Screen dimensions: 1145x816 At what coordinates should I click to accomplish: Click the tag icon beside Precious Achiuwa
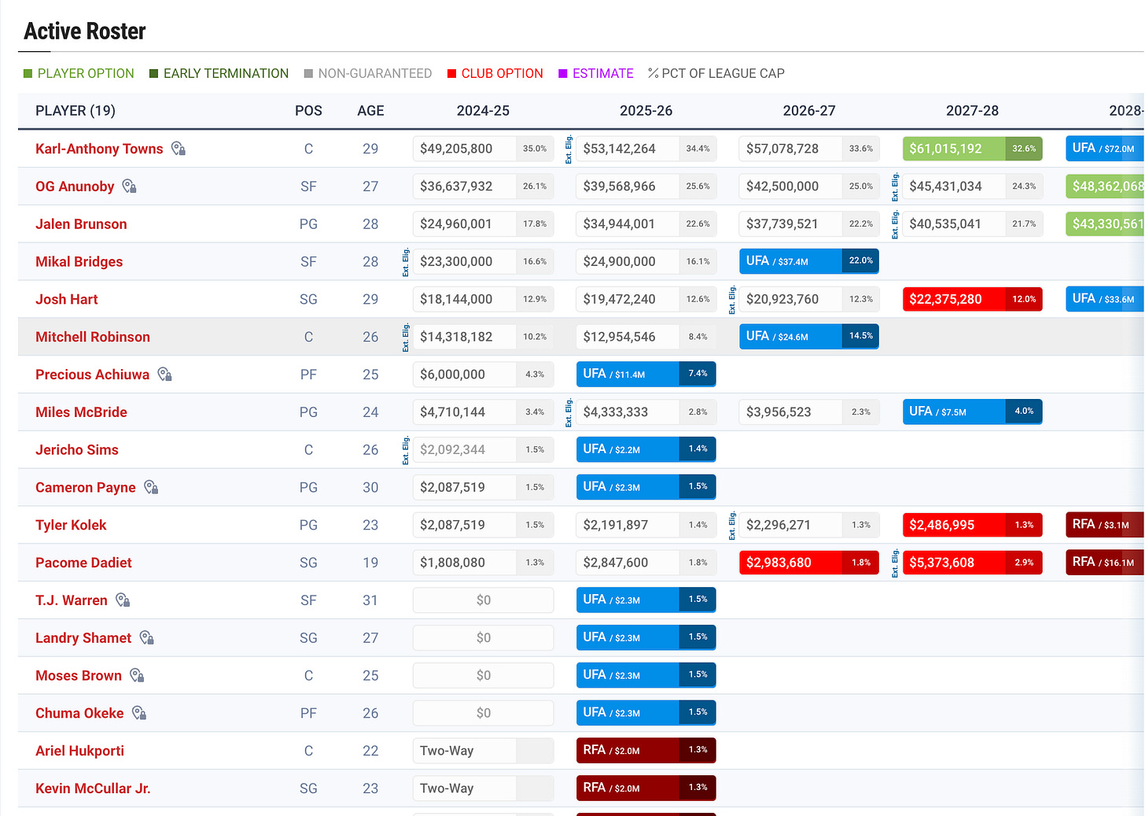164,375
